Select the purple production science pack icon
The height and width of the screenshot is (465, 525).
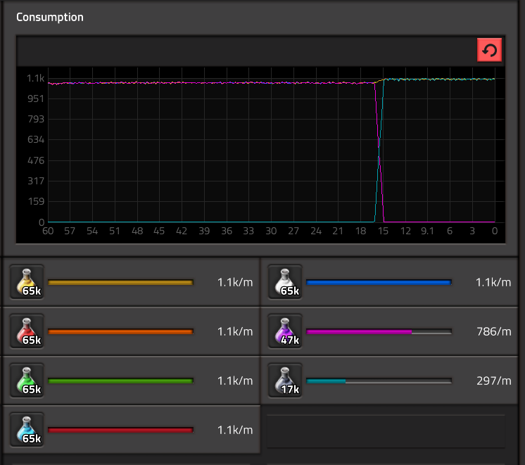(285, 331)
